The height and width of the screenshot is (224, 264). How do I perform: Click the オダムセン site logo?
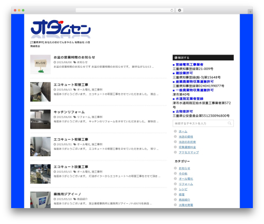click(61, 29)
